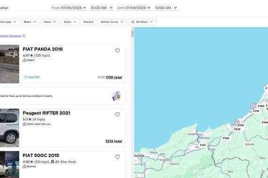Favorite the FIAT PANDA 2016 with heart icon
This screenshot has height=178, width=268.
[x=118, y=51]
